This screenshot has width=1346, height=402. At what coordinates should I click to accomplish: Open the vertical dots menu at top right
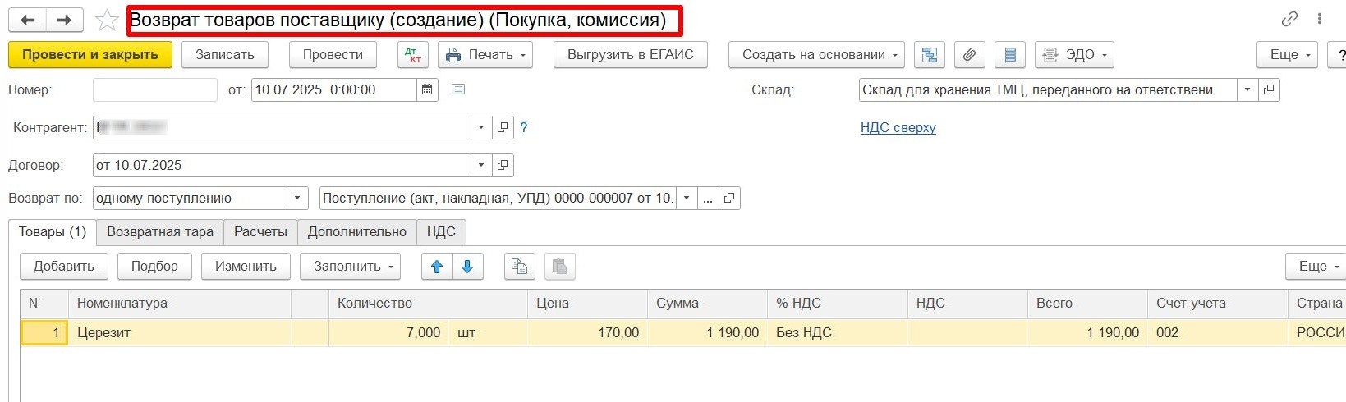pyautogui.click(x=1320, y=19)
